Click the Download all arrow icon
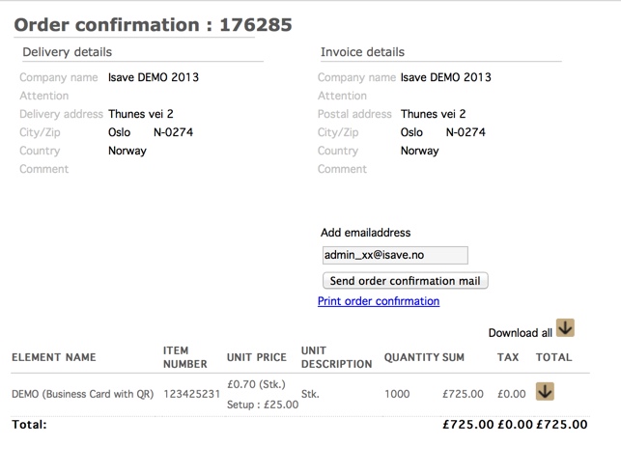 565,328
